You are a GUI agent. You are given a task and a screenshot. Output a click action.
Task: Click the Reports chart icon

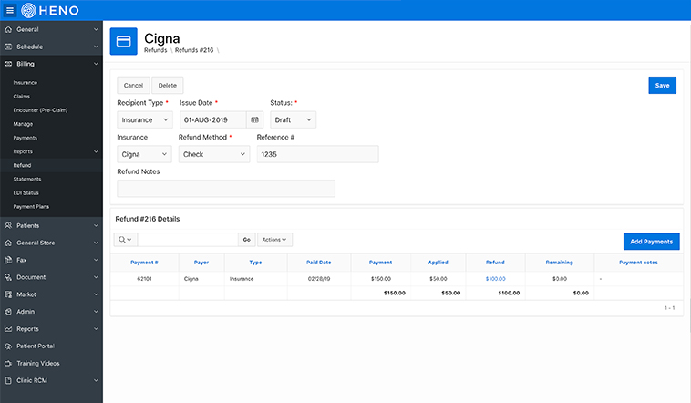pyautogui.click(x=8, y=329)
